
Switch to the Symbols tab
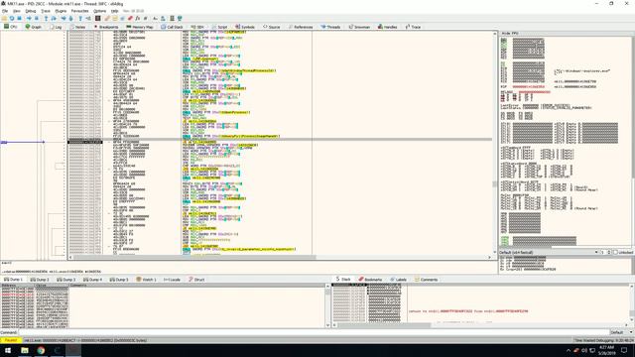[245, 27]
